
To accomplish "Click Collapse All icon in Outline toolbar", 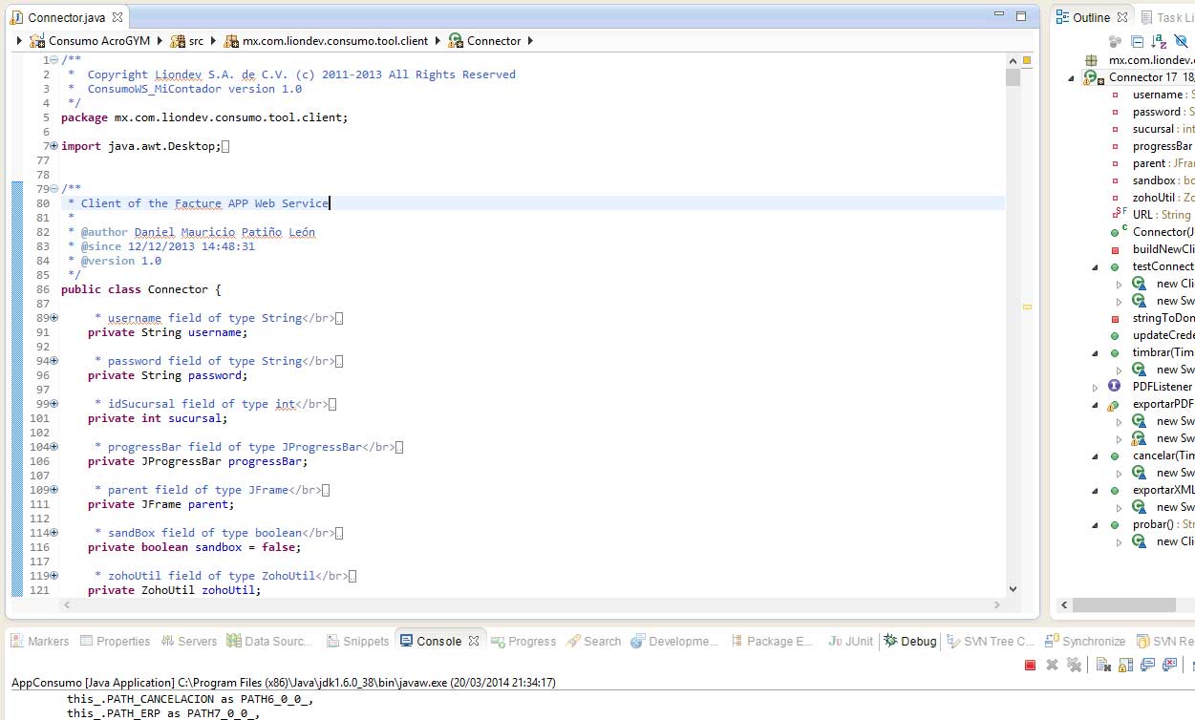I will 1137,41.
